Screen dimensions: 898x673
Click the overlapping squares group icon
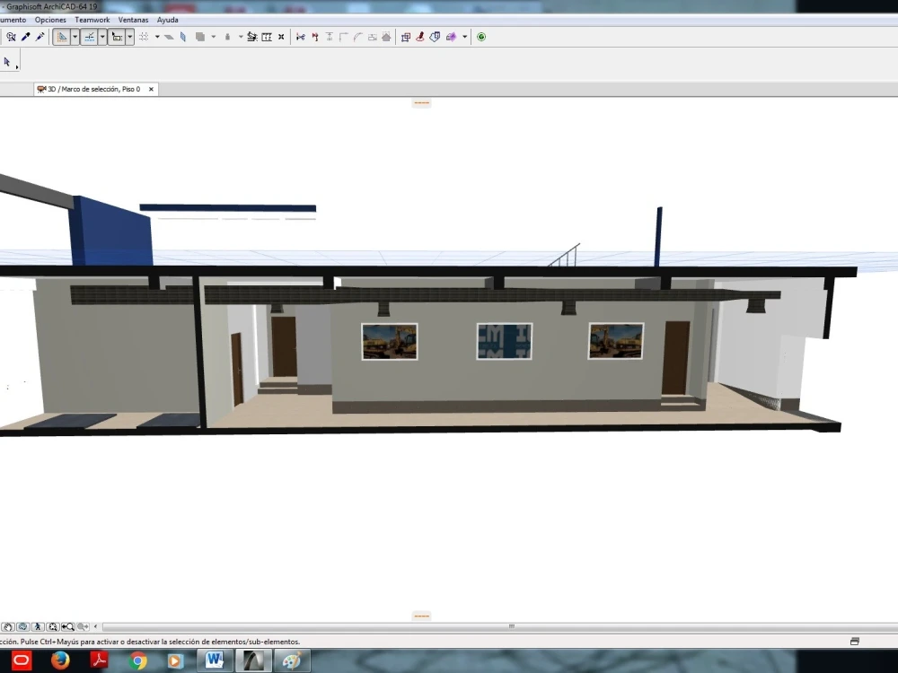pos(406,37)
